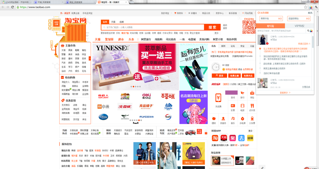Select the 宝贝 search tab
Viewport: 319px width, 169px height.
tap(105, 22)
